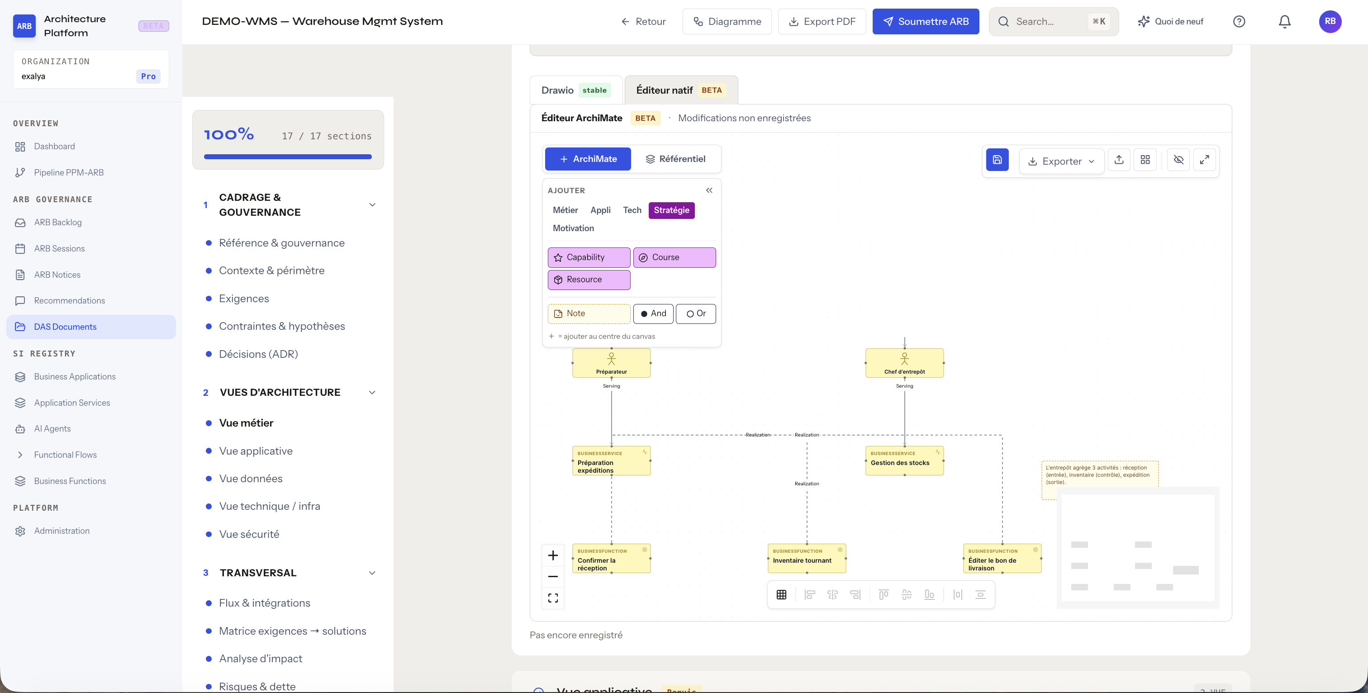The height and width of the screenshot is (693, 1368).
Task: Focus the Search field
Action: coord(1054,22)
